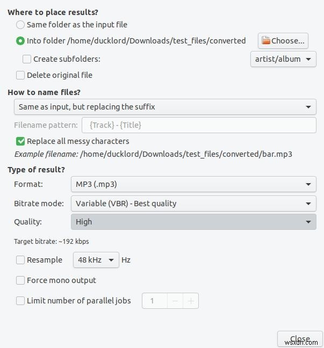Viewport: 324px width, 348px height.
Task: Open the 48 kHz sample rate dropdown
Action: coord(96,260)
